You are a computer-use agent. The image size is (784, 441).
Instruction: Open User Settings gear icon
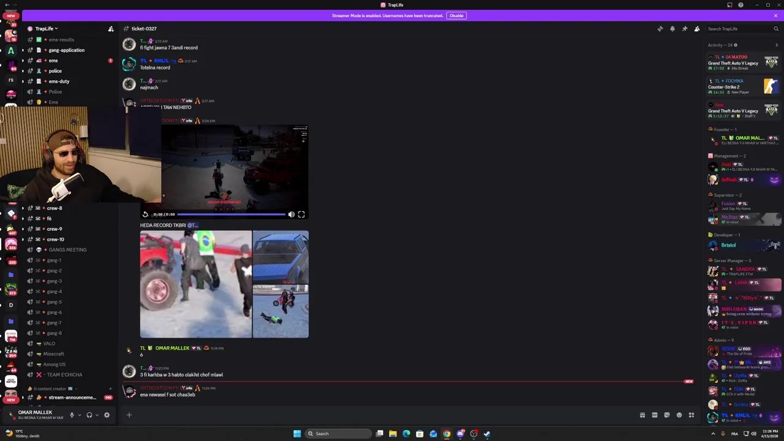point(107,415)
